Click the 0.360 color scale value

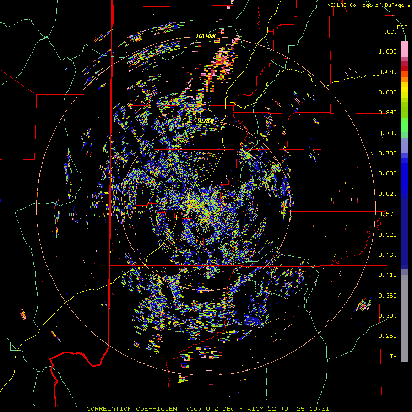(388, 296)
